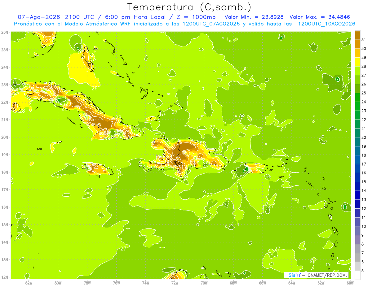Click the yellow legend band between 28 and 29
Screen dimensions: 372x287
[x=357, y=62]
